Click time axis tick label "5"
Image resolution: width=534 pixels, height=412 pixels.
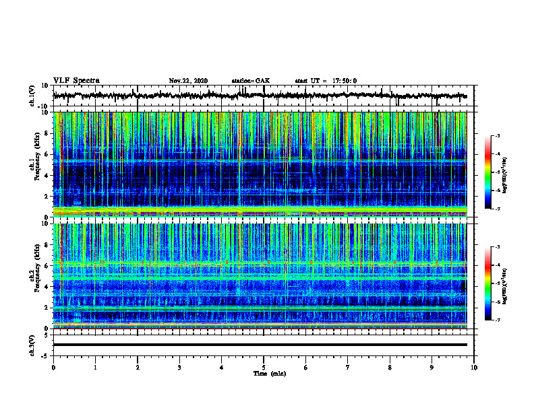(x=264, y=368)
